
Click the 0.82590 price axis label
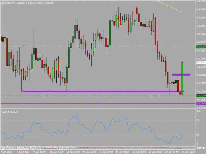point(201,67)
